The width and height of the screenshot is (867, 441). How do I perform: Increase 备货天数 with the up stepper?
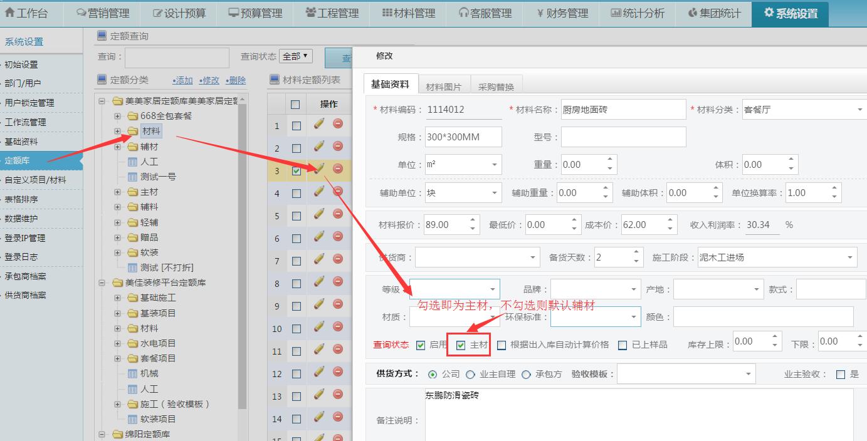(x=635, y=252)
